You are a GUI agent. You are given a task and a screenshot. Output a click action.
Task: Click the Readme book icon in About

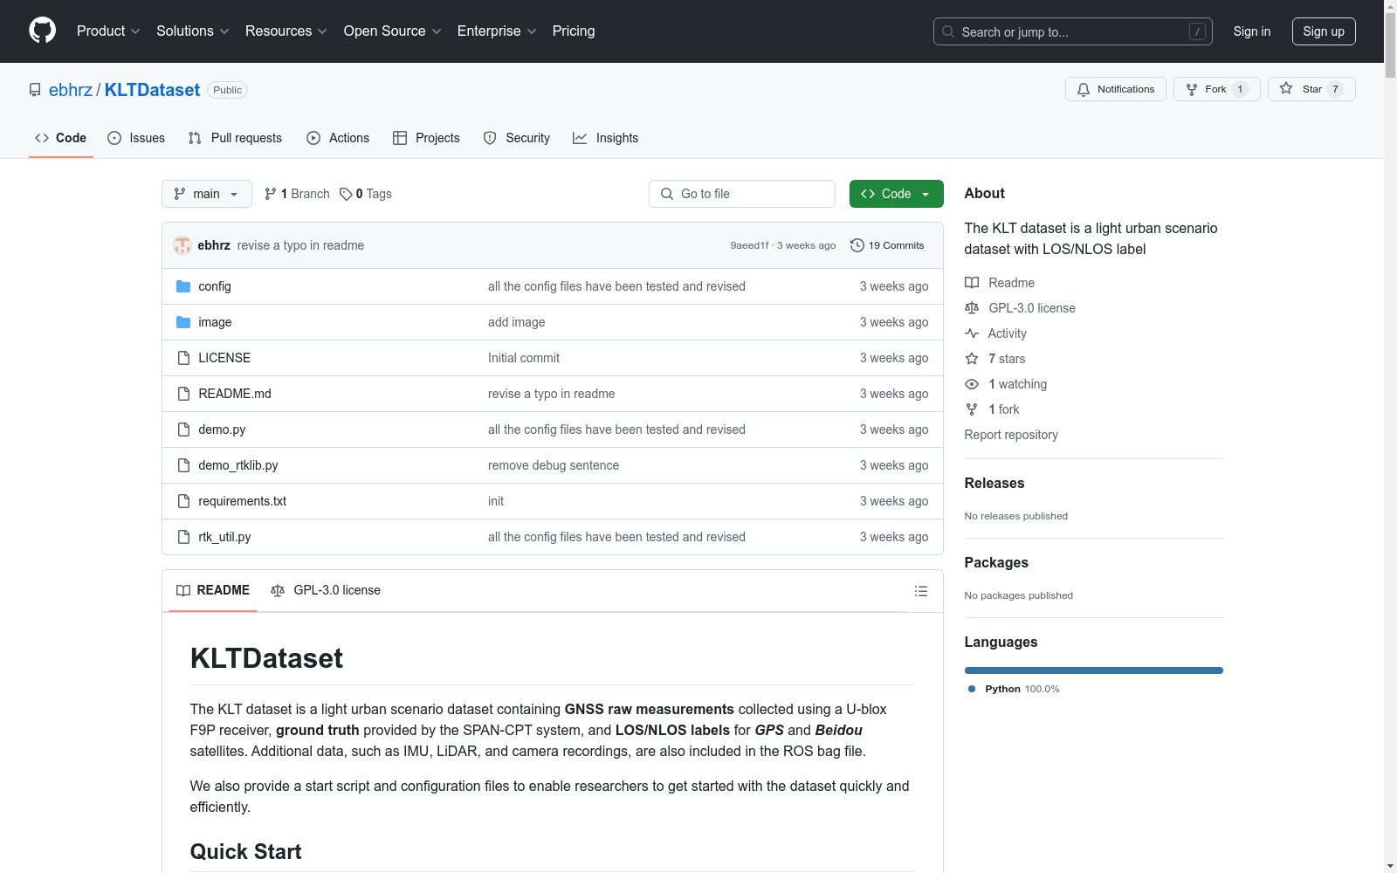pyautogui.click(x=972, y=283)
